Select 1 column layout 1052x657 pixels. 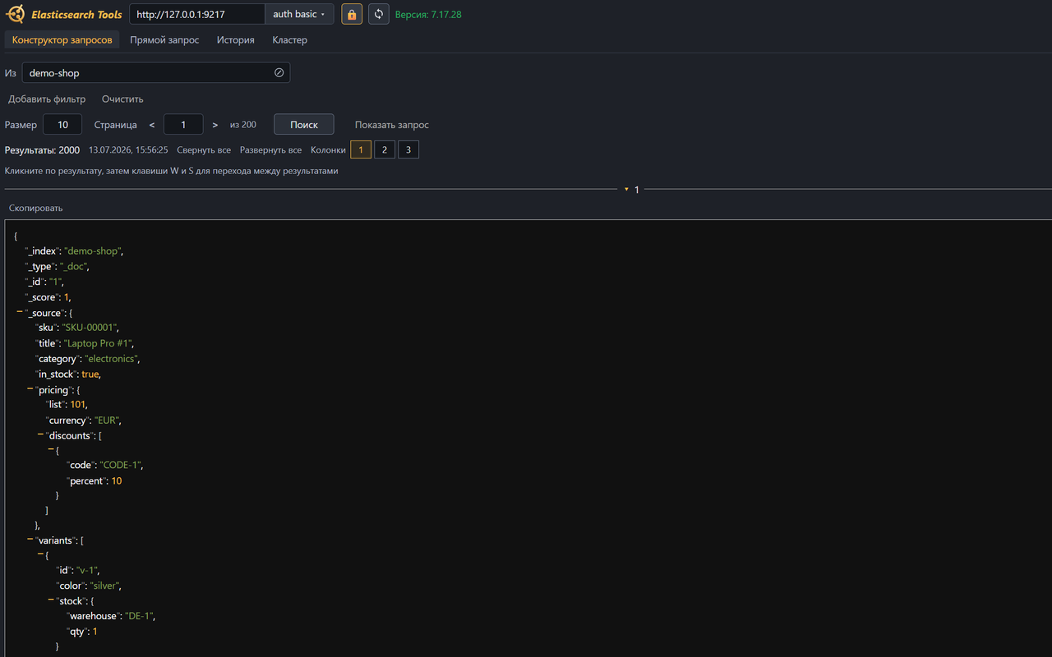[x=361, y=149]
